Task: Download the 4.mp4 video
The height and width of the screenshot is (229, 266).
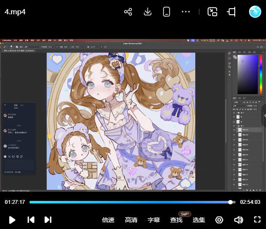Action: pyautogui.click(x=148, y=12)
